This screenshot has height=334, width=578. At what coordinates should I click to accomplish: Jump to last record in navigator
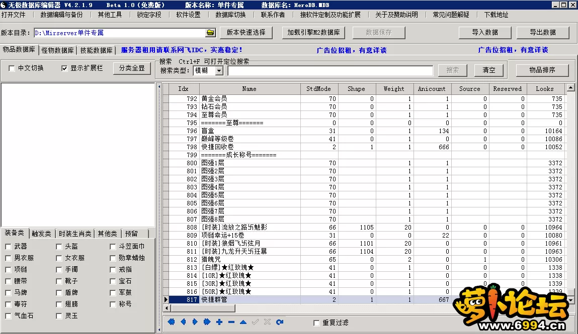coord(207,322)
